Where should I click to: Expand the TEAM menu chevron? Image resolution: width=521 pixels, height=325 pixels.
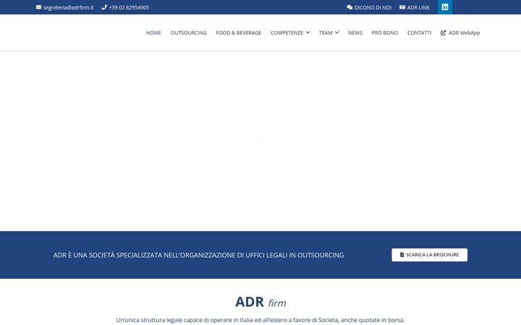337,32
